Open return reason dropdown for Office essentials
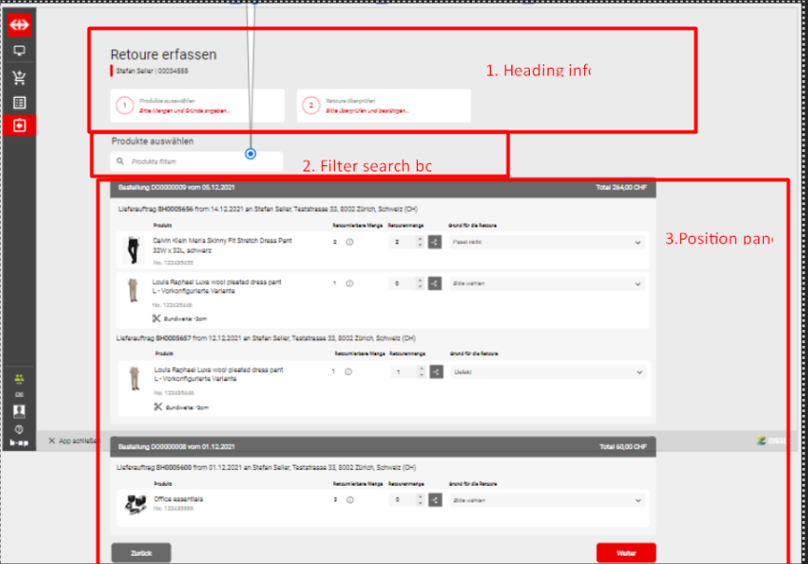The width and height of the screenshot is (808, 564). click(x=546, y=501)
